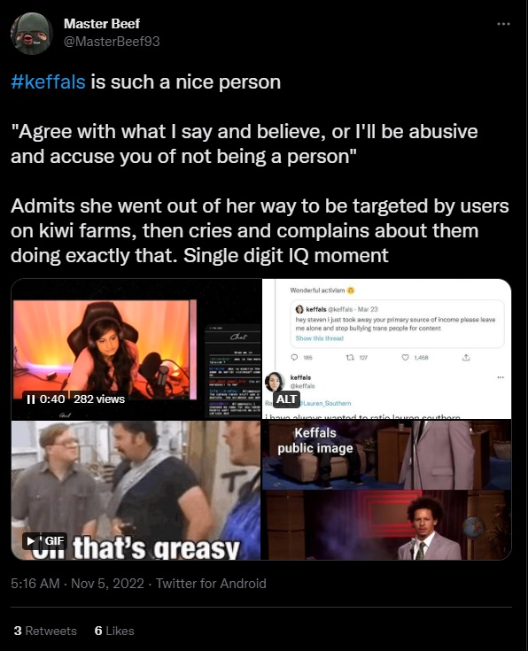Click share icon in embedded keffals tweet
Screen dimensions: 528x651
(466, 357)
